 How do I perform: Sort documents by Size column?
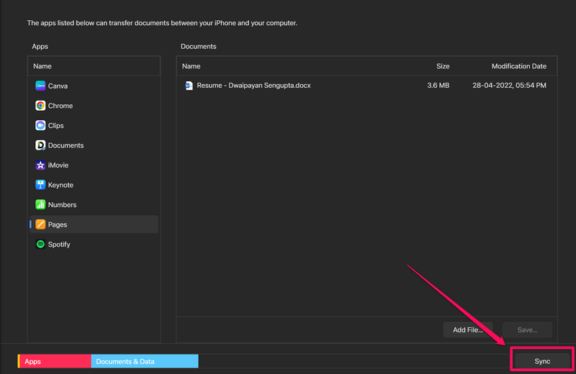click(x=443, y=66)
